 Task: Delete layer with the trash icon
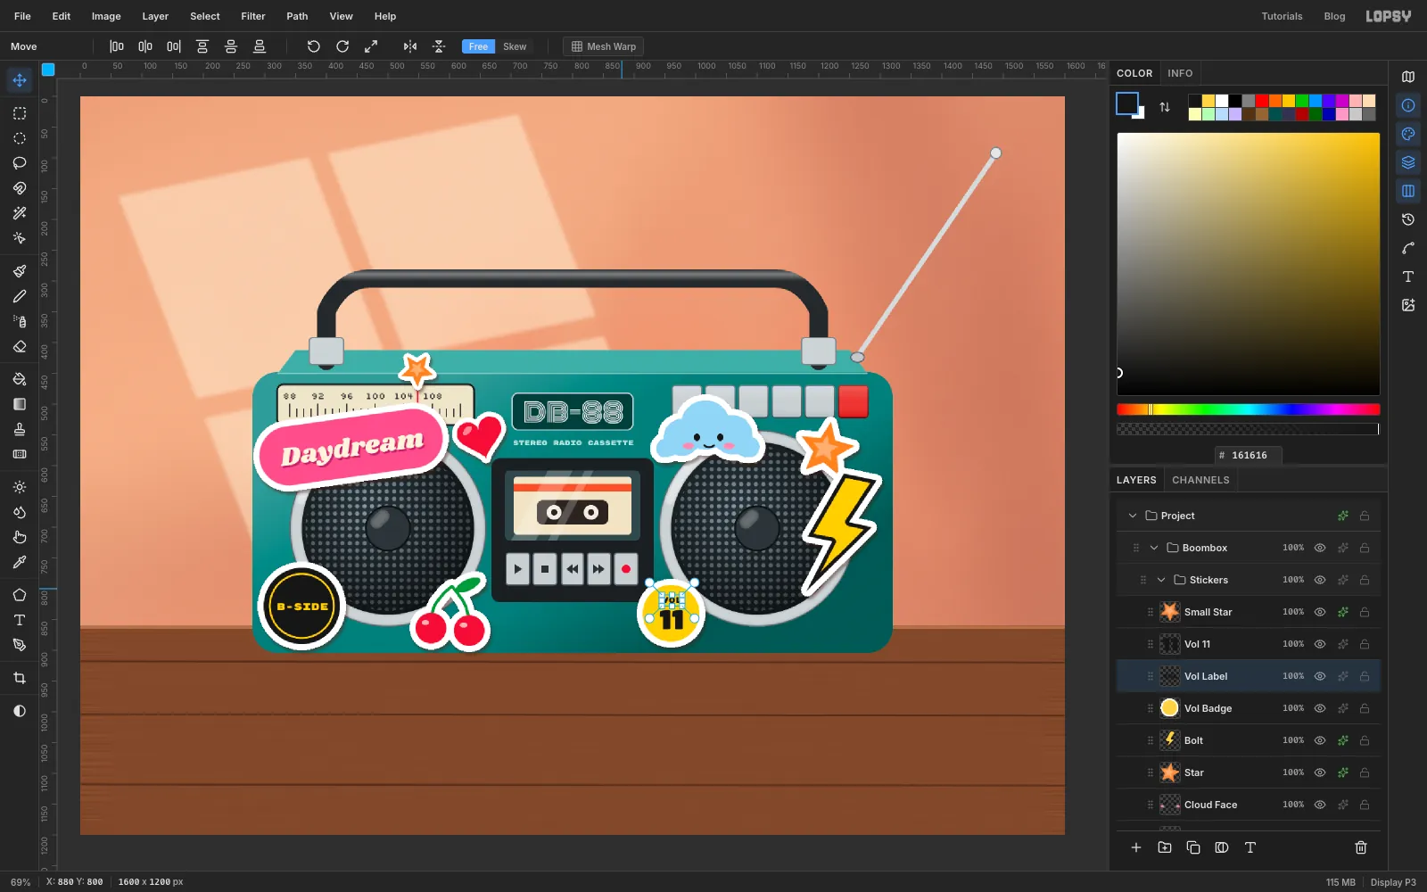(x=1361, y=847)
